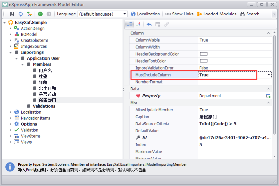Click the Reload (refresh) toolbar icon
This screenshot has height=186, width=279.
click(21, 14)
